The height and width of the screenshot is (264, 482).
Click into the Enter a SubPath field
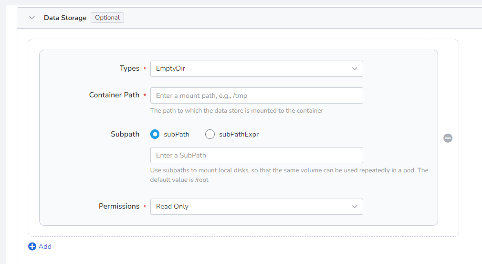[256, 155]
